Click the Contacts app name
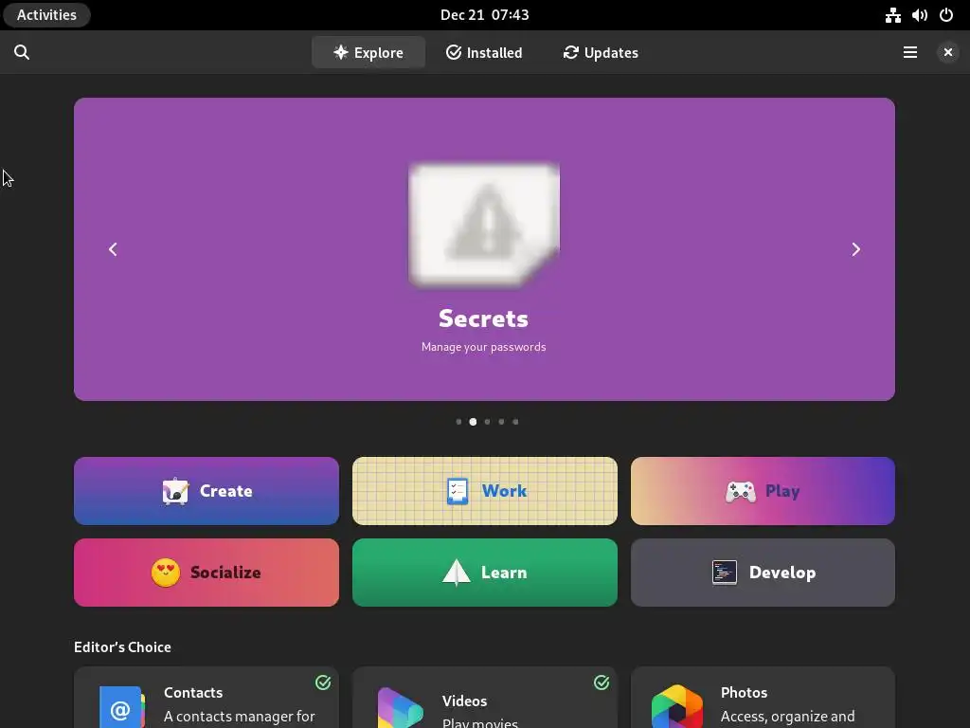Viewport: 970px width, 728px height. tap(193, 692)
